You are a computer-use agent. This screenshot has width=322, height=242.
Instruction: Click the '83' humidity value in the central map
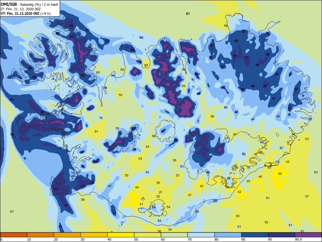tap(182, 166)
